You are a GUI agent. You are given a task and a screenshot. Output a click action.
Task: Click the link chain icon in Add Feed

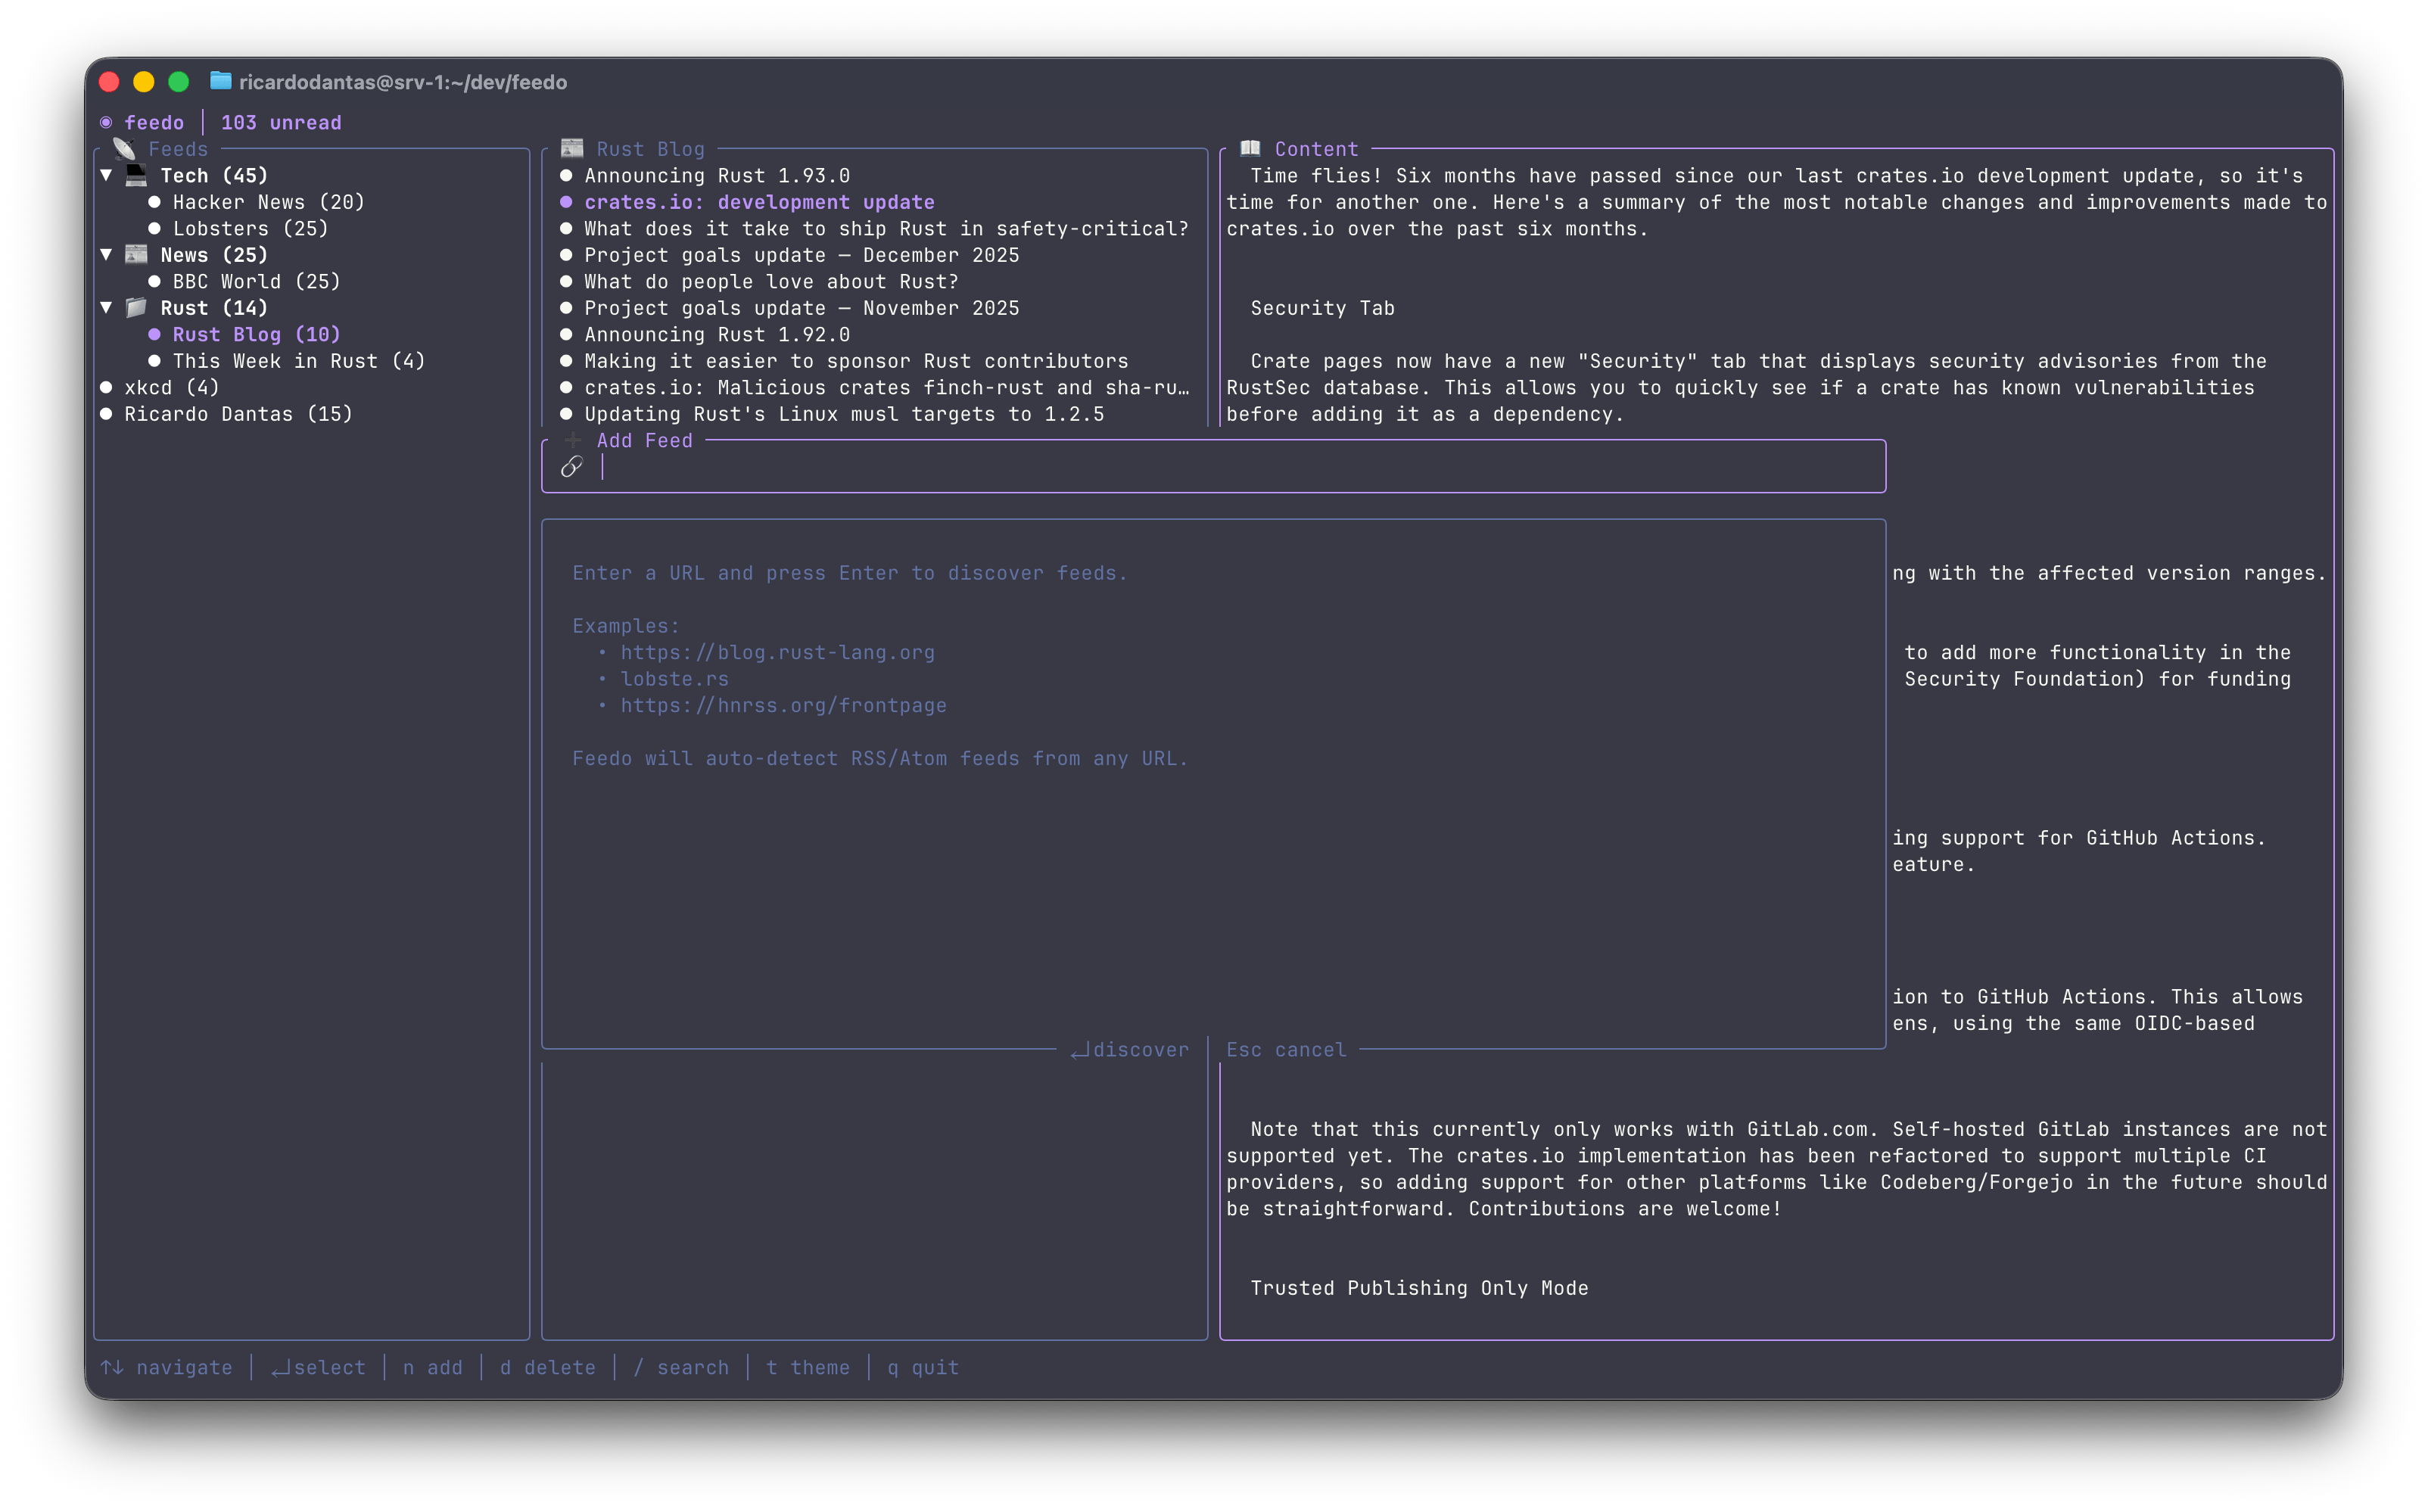click(572, 467)
